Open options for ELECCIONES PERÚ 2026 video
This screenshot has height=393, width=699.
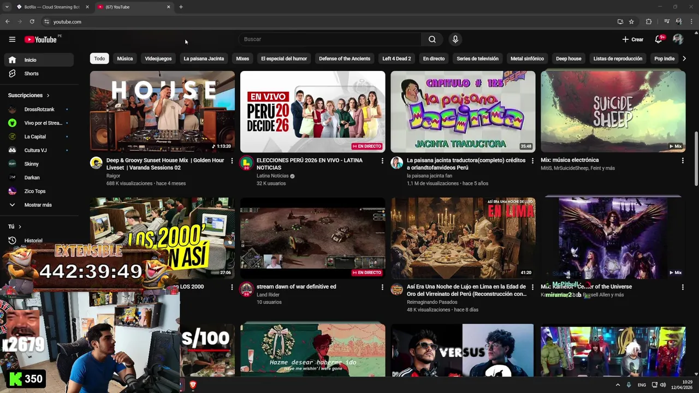coord(382,161)
